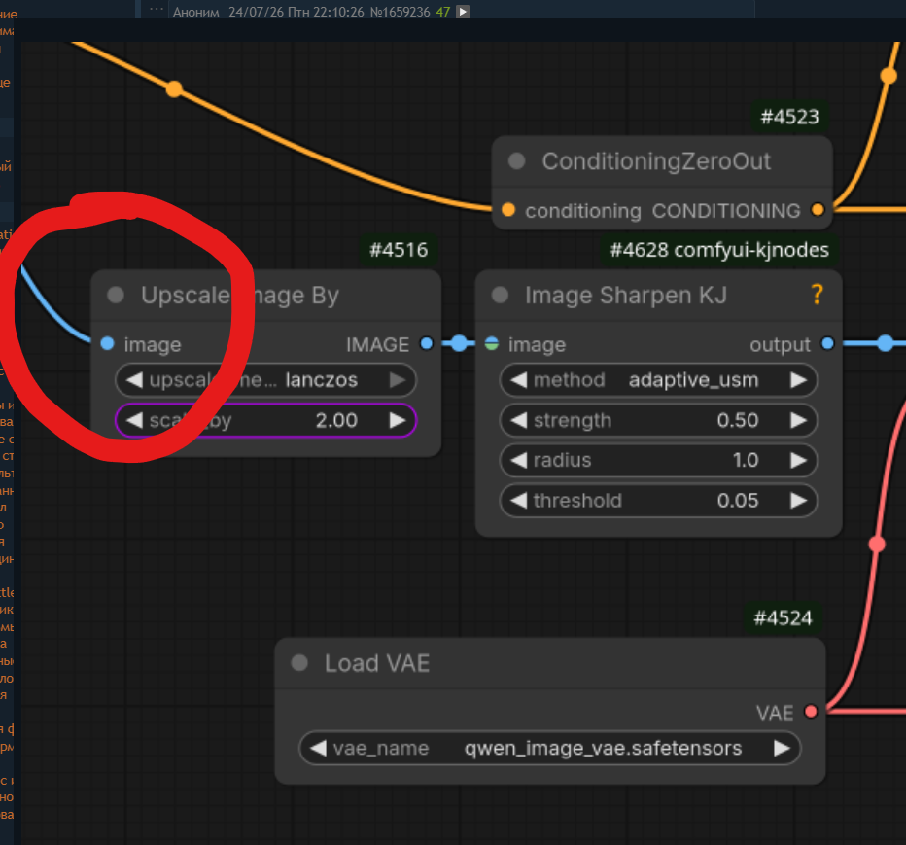Image resolution: width=906 pixels, height=845 pixels.
Task: Click the VAE output socket
Action: [x=811, y=712]
